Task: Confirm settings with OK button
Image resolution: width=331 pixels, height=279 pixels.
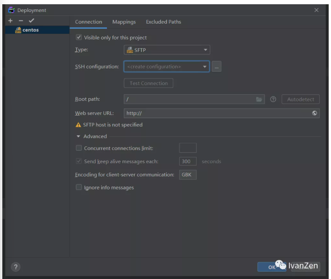Action: [x=272, y=267]
